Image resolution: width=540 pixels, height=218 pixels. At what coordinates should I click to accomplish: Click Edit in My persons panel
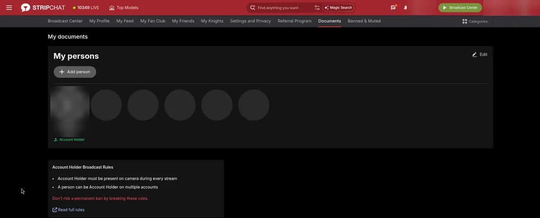click(480, 54)
